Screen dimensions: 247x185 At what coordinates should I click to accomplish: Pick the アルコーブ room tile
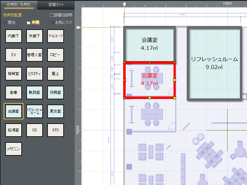(56, 36)
